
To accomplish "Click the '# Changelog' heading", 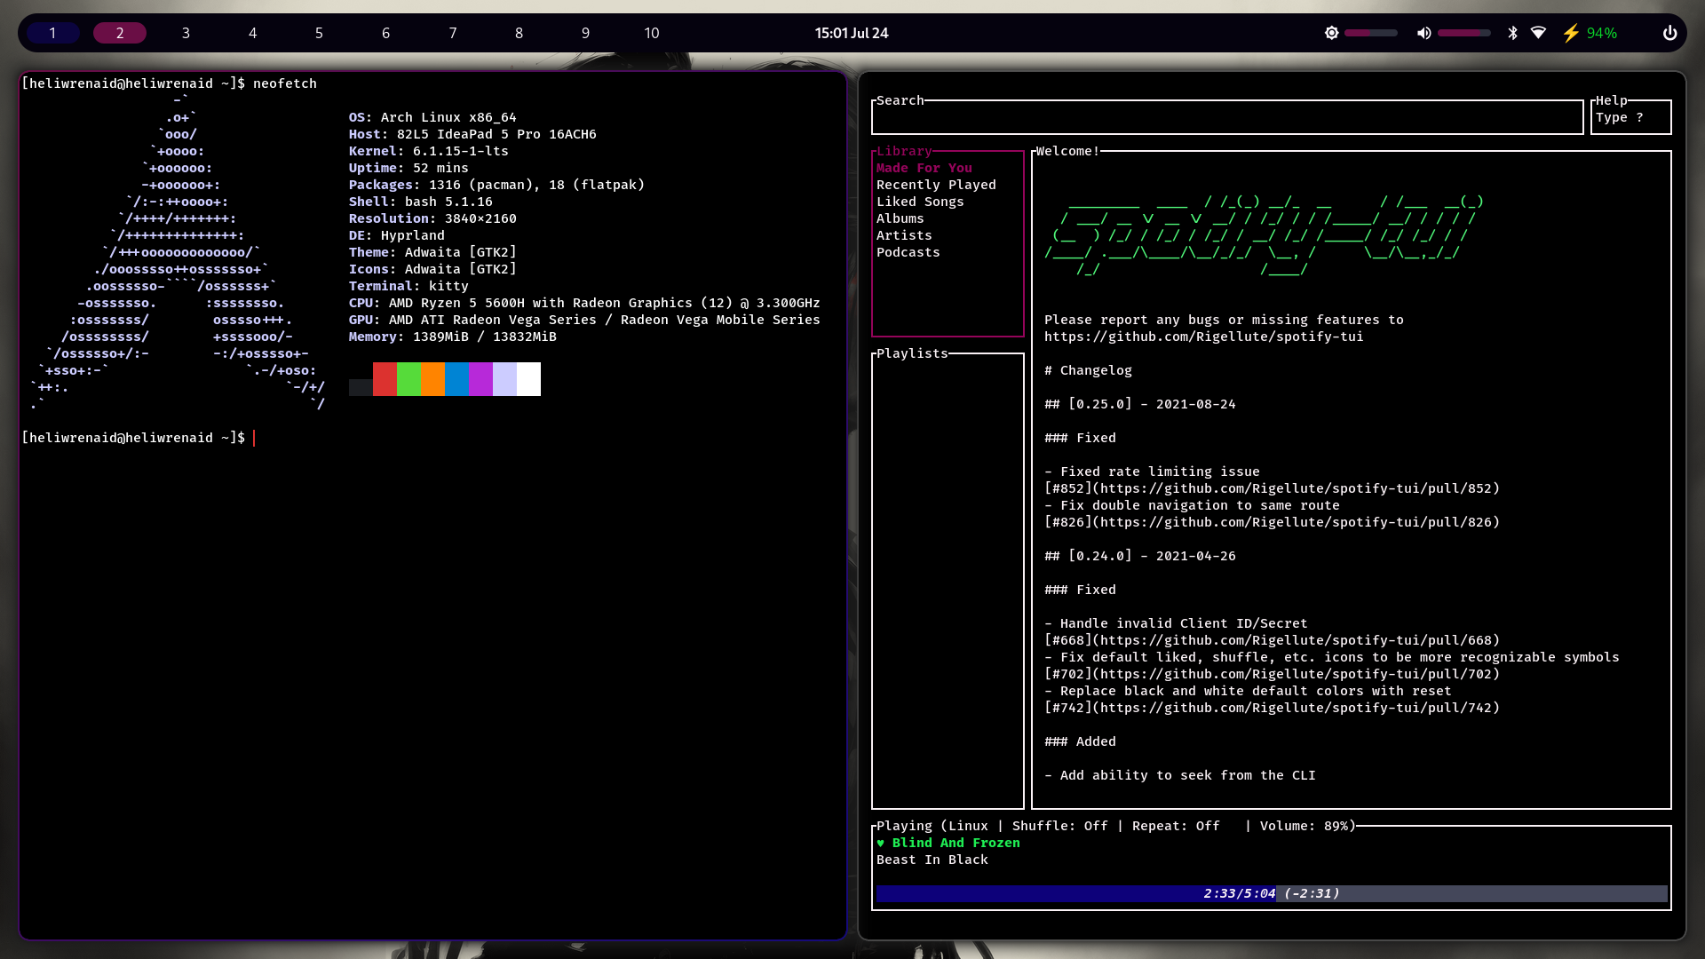I will pos(1088,370).
